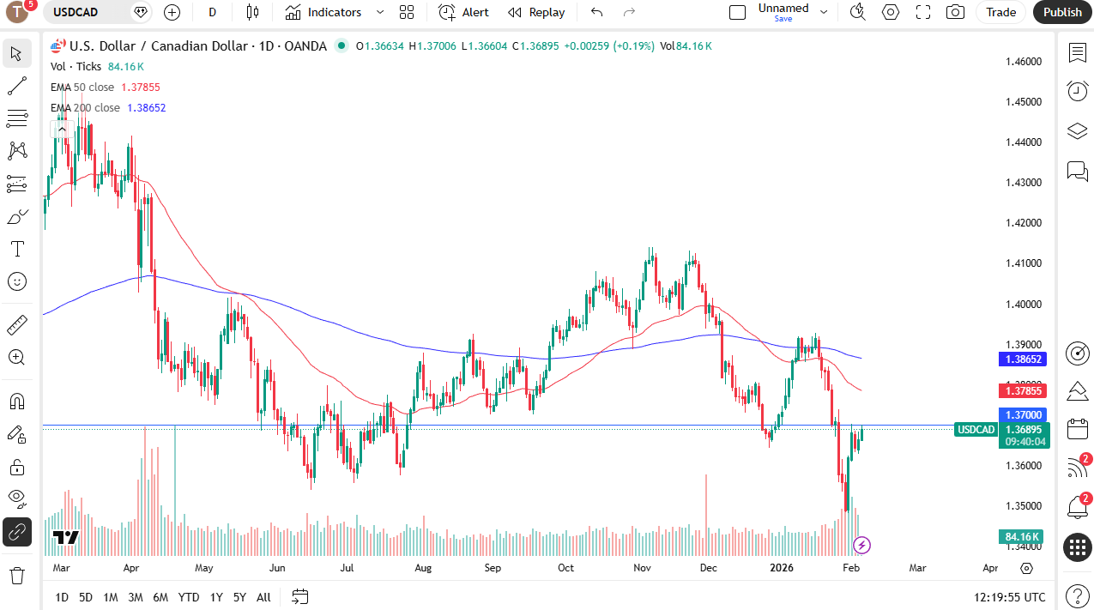Open the time axis settings gear

click(1026, 568)
